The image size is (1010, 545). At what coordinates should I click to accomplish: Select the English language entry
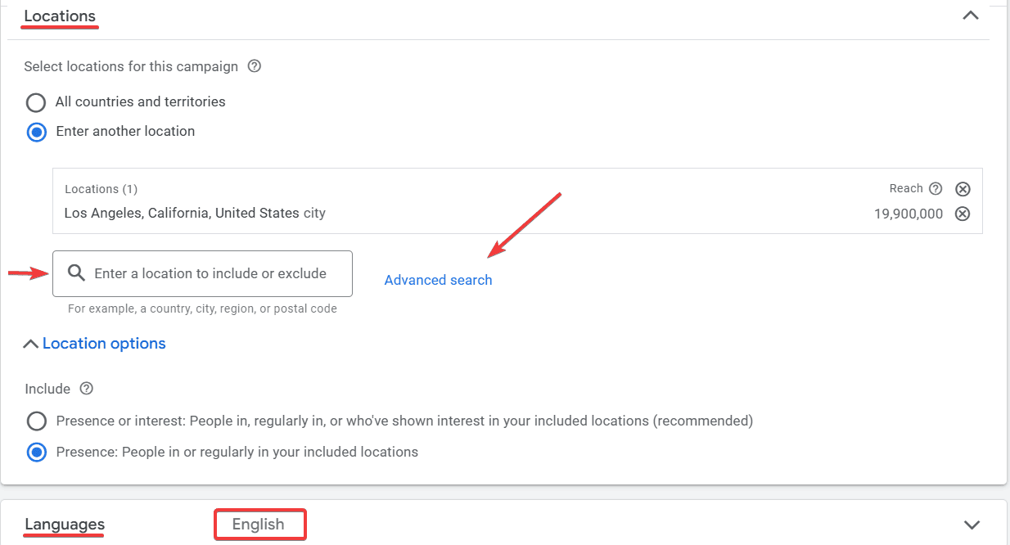point(259,524)
